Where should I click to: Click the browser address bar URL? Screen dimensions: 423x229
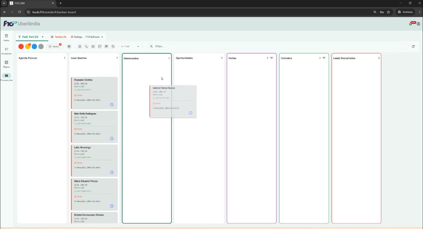coord(54,12)
